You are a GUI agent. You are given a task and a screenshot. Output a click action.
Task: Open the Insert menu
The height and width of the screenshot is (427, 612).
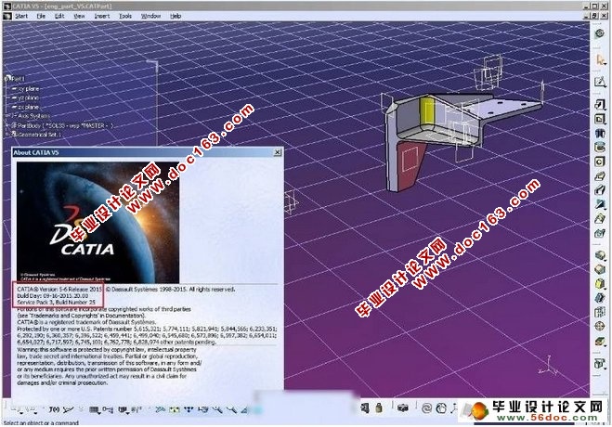click(102, 16)
